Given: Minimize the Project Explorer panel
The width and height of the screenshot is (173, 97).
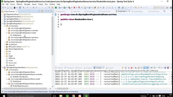Looking at the screenshot, I should tap(48, 11).
